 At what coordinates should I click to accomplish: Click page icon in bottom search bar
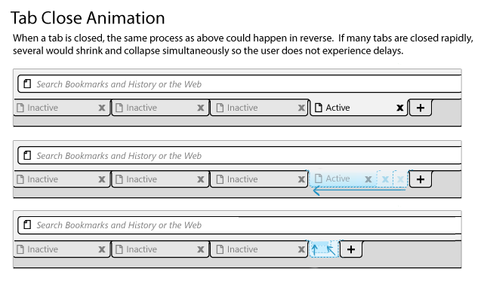pyautogui.click(x=27, y=224)
